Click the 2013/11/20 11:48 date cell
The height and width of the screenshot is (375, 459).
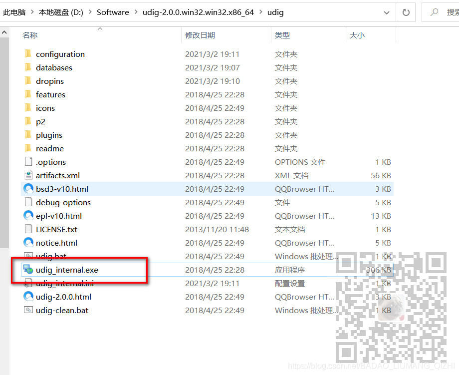(217, 229)
